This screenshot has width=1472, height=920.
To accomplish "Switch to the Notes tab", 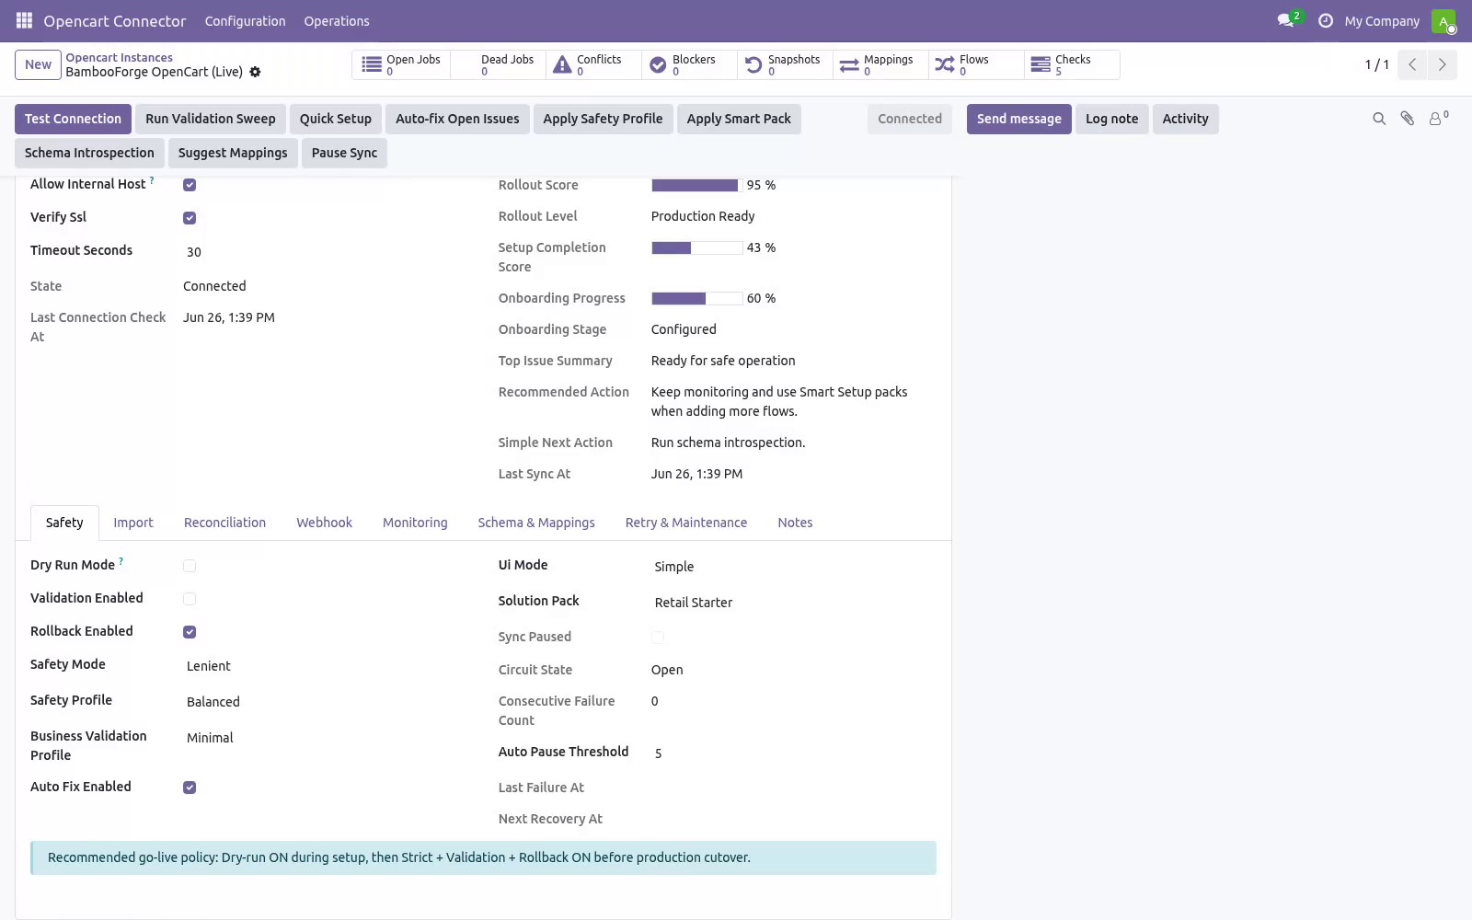I will (x=795, y=523).
